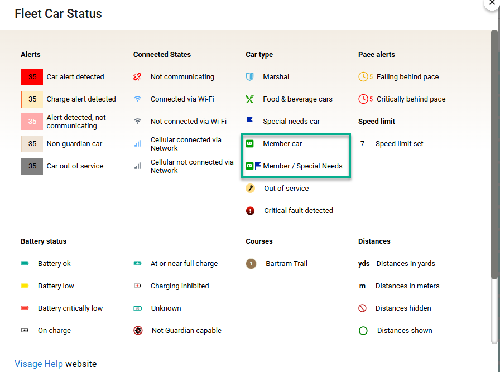Click the Battery ok icon
Image resolution: width=500 pixels, height=372 pixels.
click(25, 264)
